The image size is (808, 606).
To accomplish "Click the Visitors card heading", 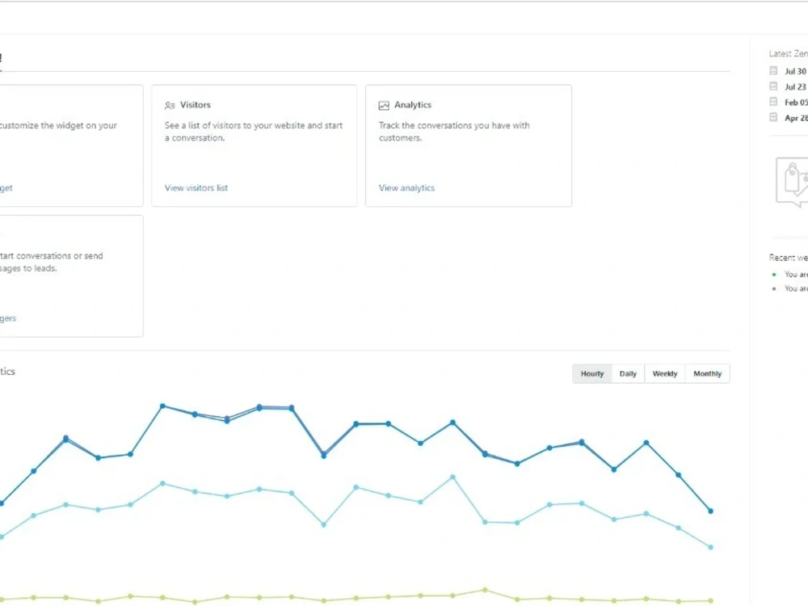I will coord(196,104).
